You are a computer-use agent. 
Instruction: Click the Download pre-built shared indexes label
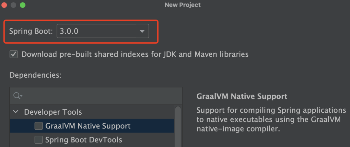[x=135, y=54]
